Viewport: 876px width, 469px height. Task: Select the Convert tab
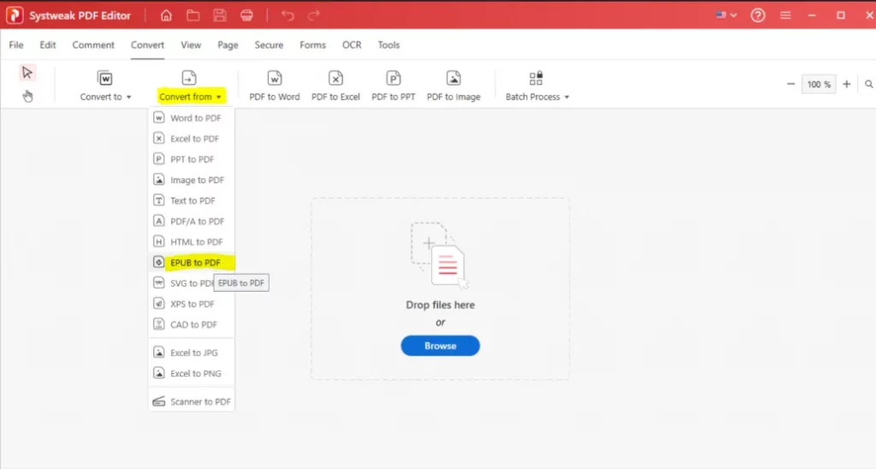[147, 45]
